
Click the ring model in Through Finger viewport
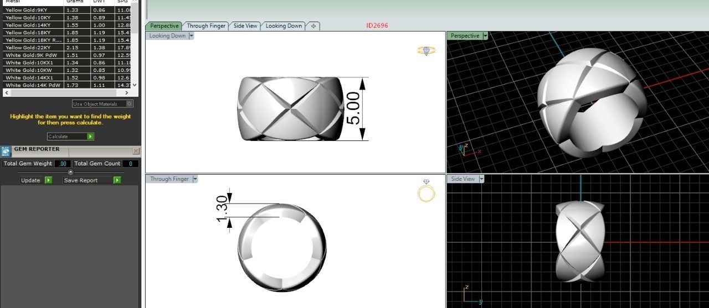point(282,247)
